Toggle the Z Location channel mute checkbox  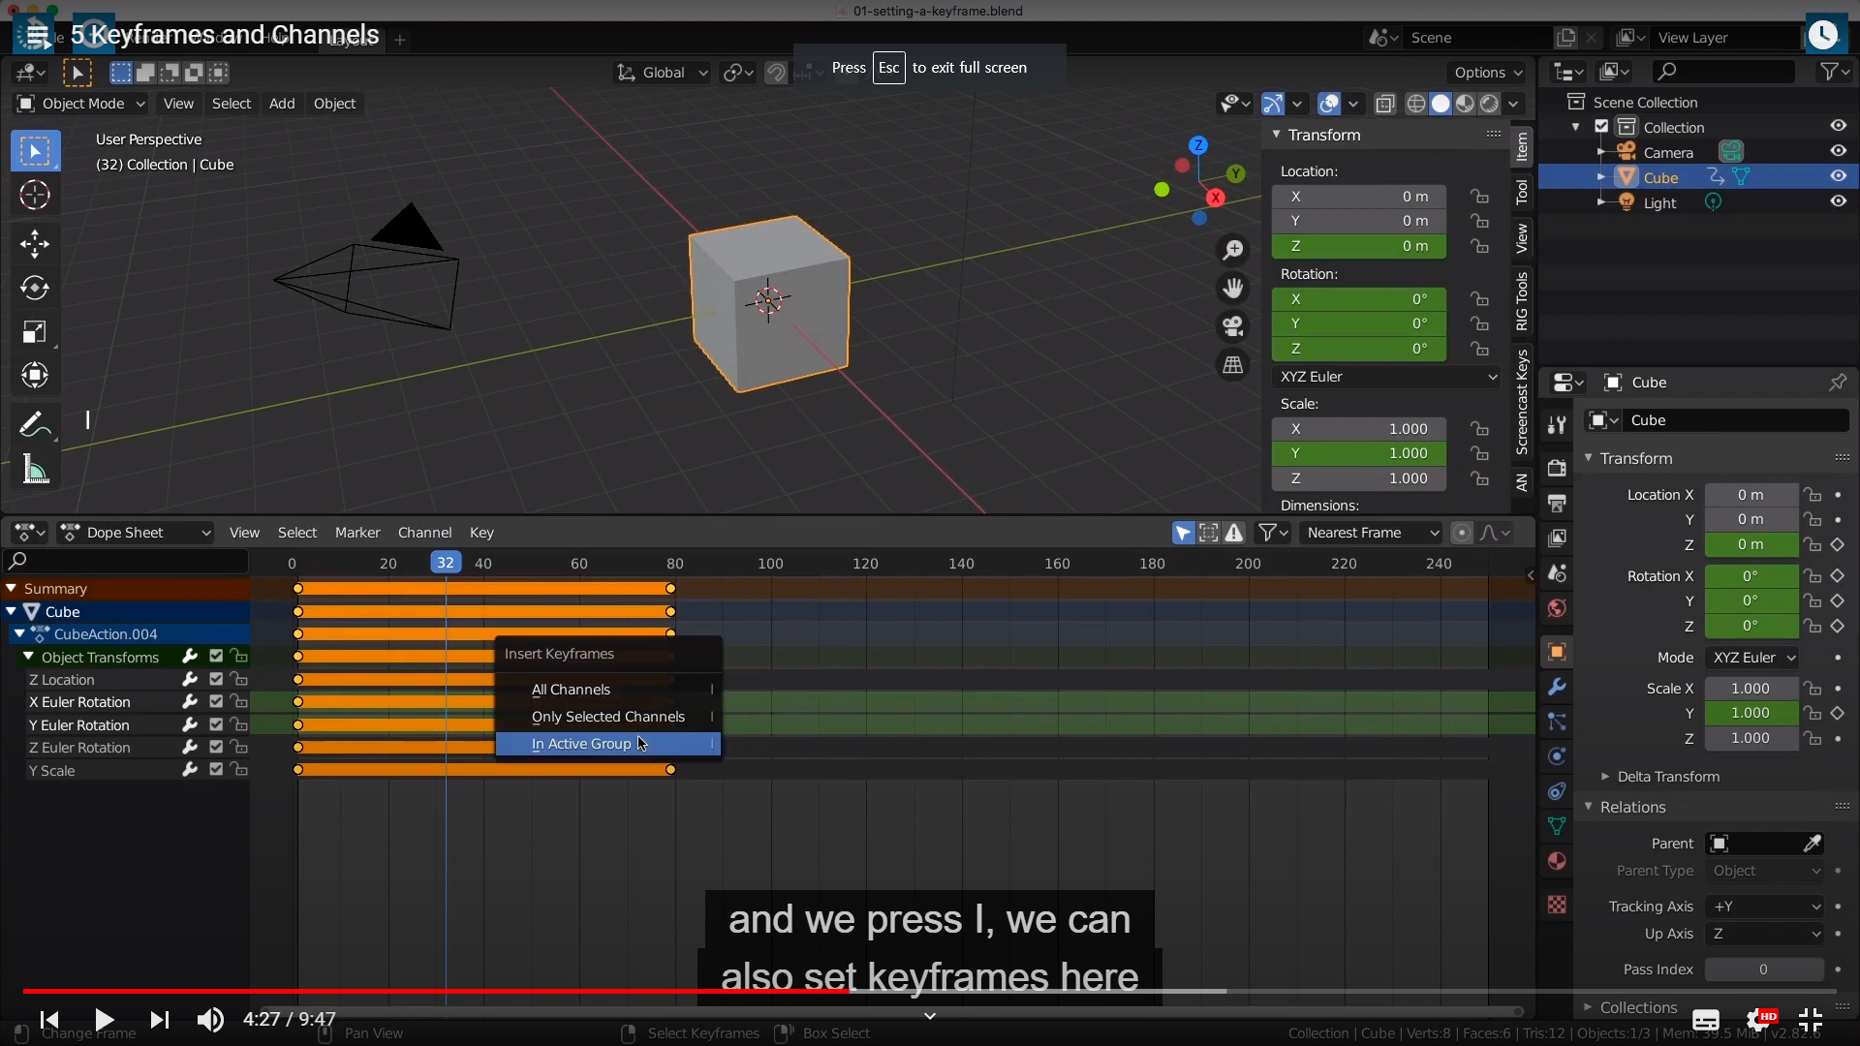[x=216, y=680]
